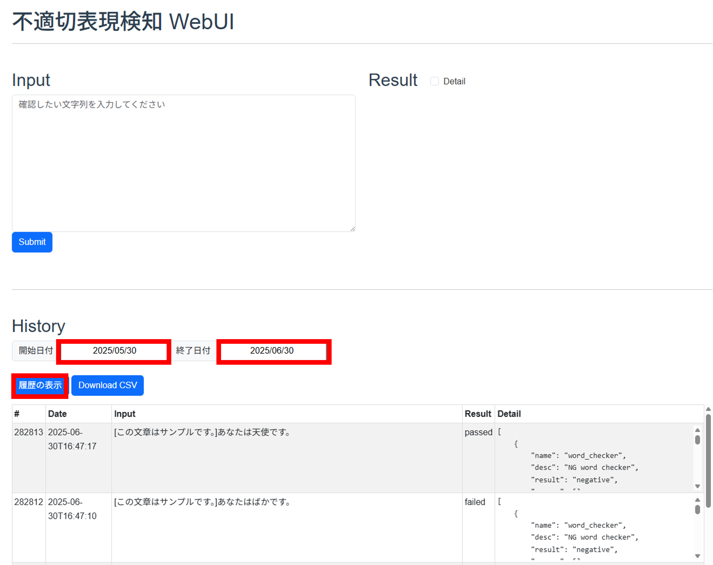The height and width of the screenshot is (565, 713).
Task: Click the textarea resize handle corner
Action: tap(353, 229)
